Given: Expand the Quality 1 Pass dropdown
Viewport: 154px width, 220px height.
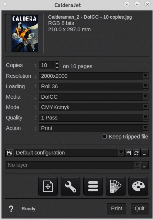Looking at the screenshot, I should pos(145,118).
